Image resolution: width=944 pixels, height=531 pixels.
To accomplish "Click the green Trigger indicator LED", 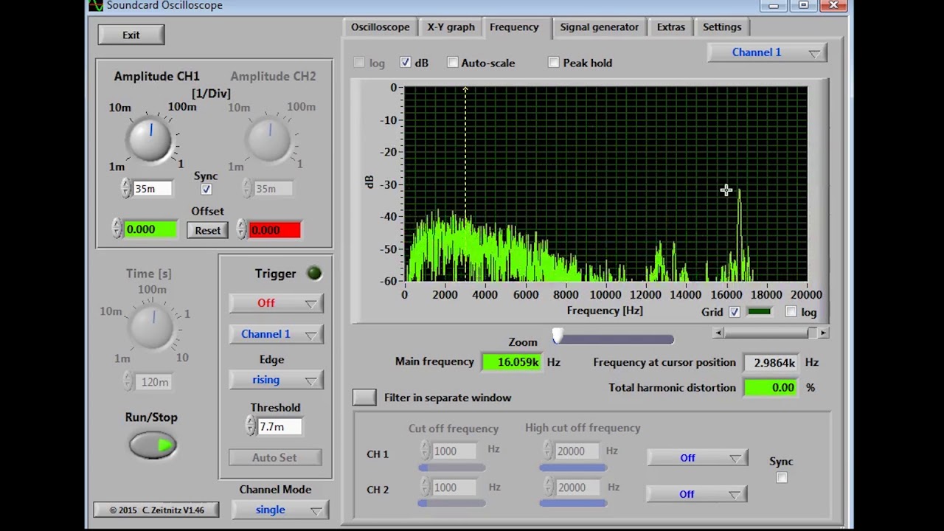I will point(314,274).
